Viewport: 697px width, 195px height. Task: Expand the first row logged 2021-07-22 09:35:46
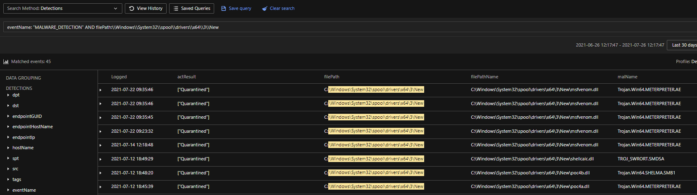click(100, 90)
